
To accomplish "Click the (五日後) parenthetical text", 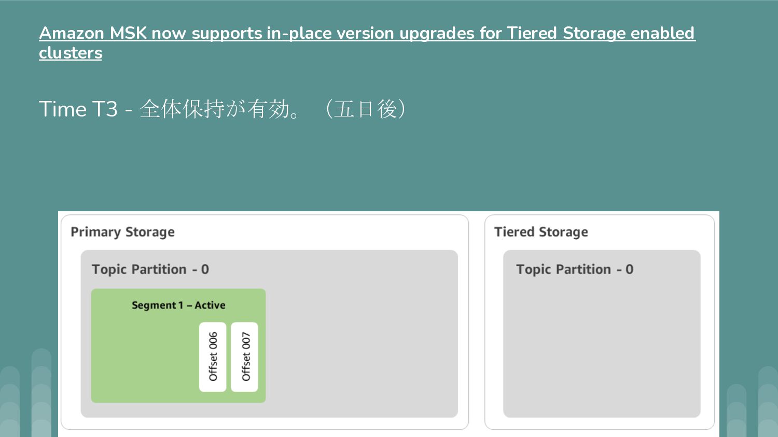I will coord(366,109).
